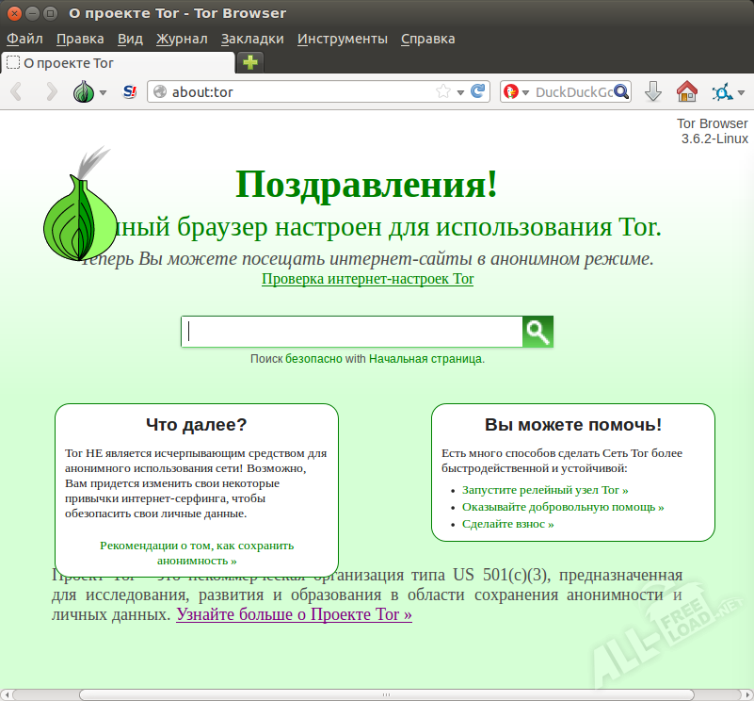Click the magnifier in DuckDuckGo search box

click(621, 92)
